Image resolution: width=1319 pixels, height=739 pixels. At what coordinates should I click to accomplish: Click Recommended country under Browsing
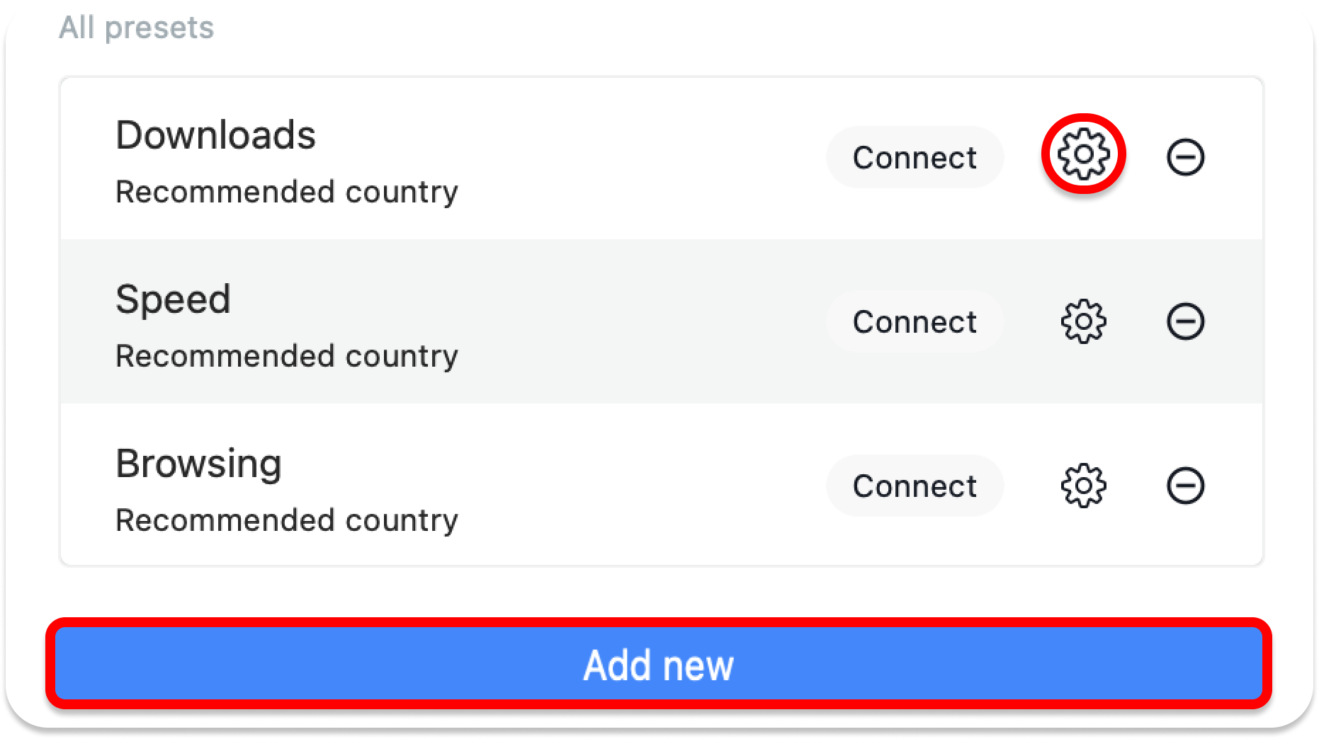tap(287, 520)
